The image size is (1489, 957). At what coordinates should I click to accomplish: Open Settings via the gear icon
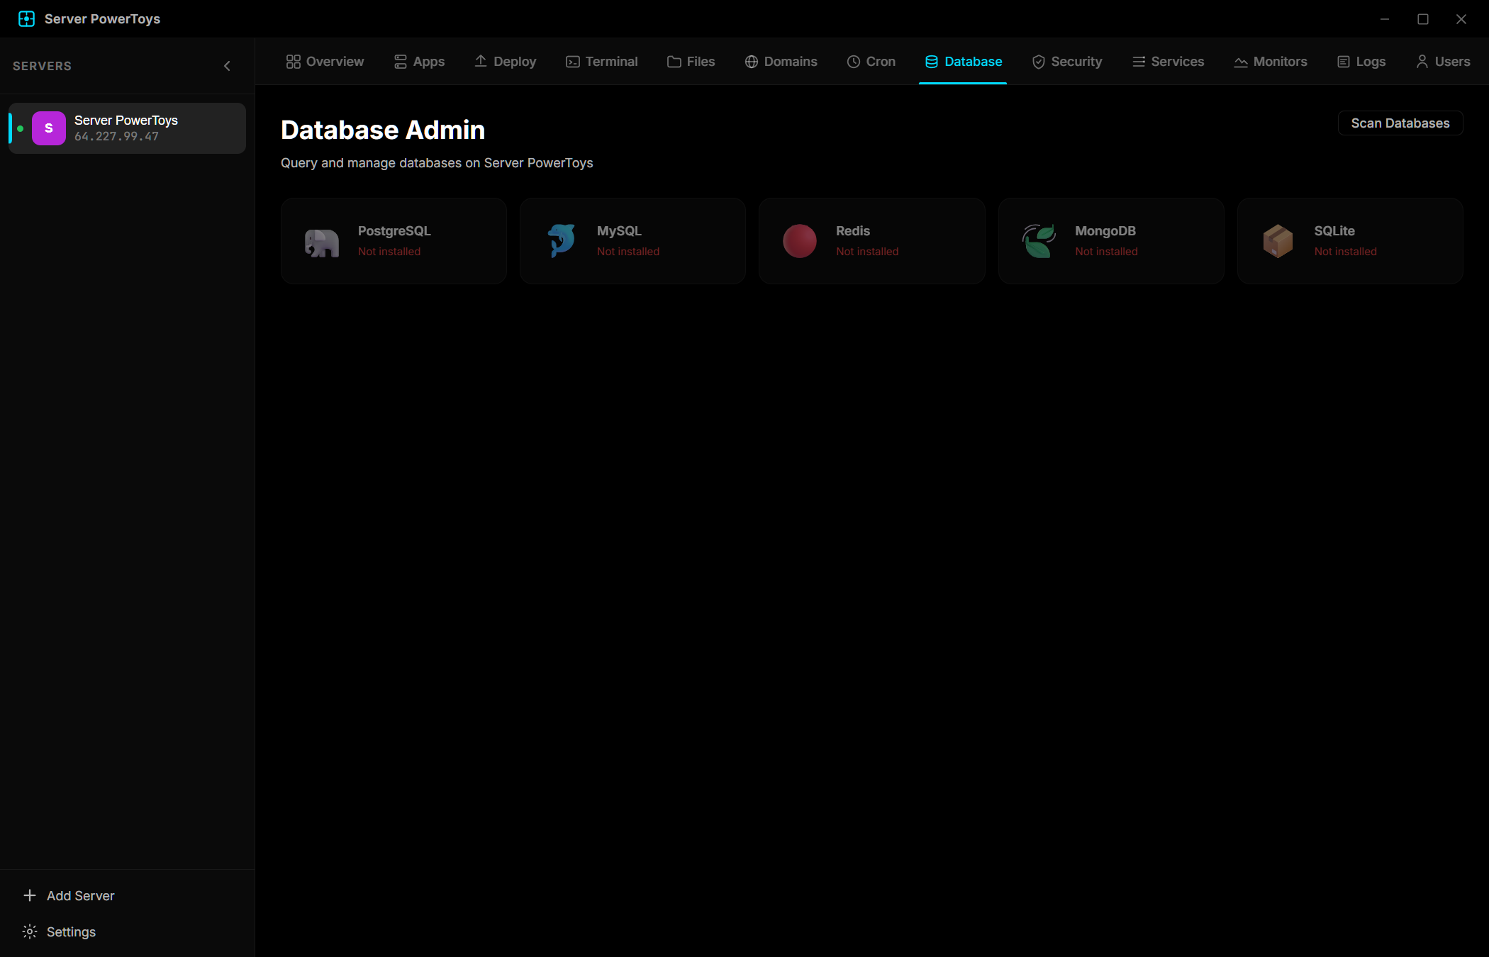pos(30,931)
